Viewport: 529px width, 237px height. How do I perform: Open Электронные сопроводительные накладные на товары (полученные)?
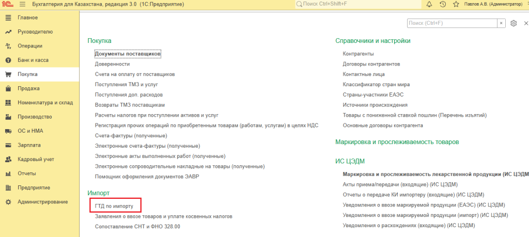[180, 167]
